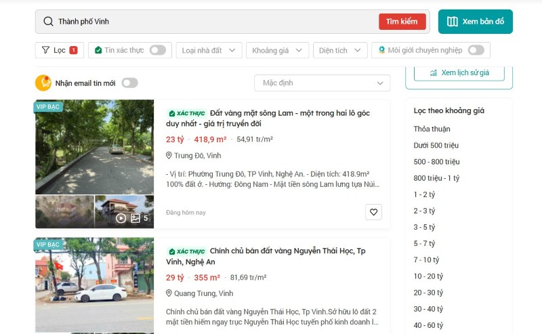Click Lọc theo khoảng giá heading
Viewport: 542px width, 334px height.
pos(449,110)
